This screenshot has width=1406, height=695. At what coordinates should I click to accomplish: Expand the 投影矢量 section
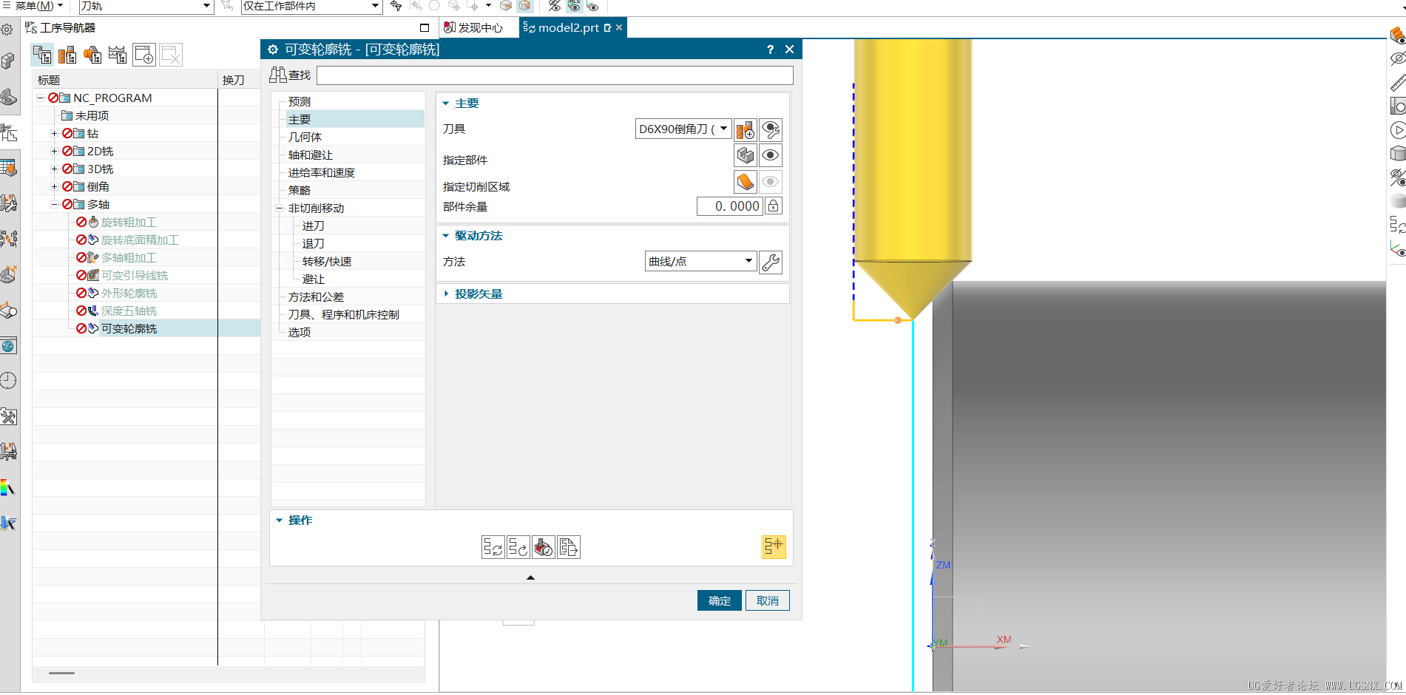pyautogui.click(x=478, y=294)
